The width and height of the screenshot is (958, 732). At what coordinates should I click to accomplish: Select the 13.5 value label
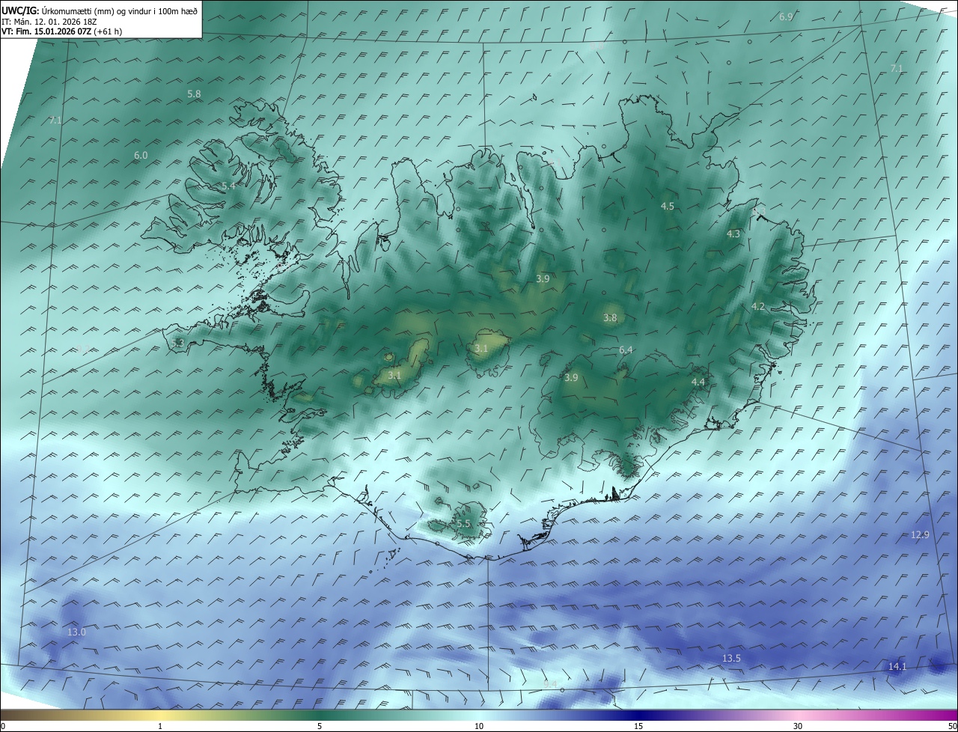coord(731,659)
